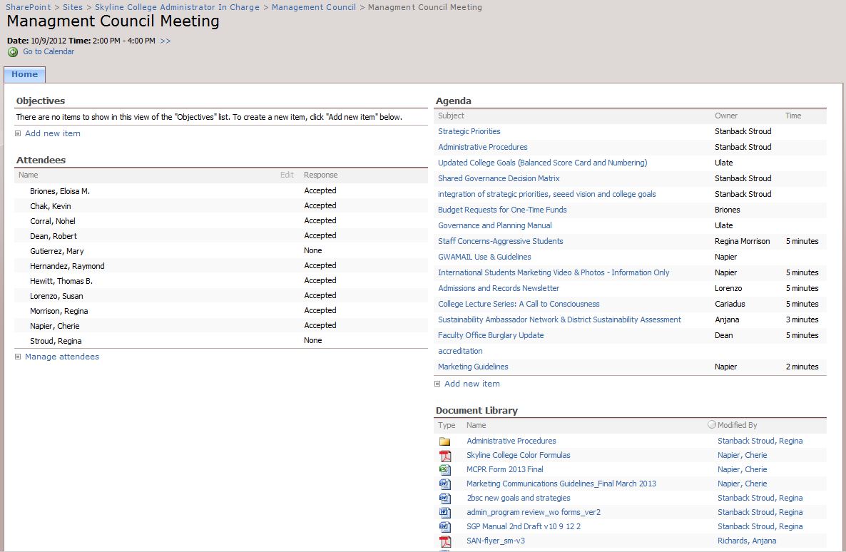Click the Word icon for Marketing Communications Guidelines

(x=445, y=484)
